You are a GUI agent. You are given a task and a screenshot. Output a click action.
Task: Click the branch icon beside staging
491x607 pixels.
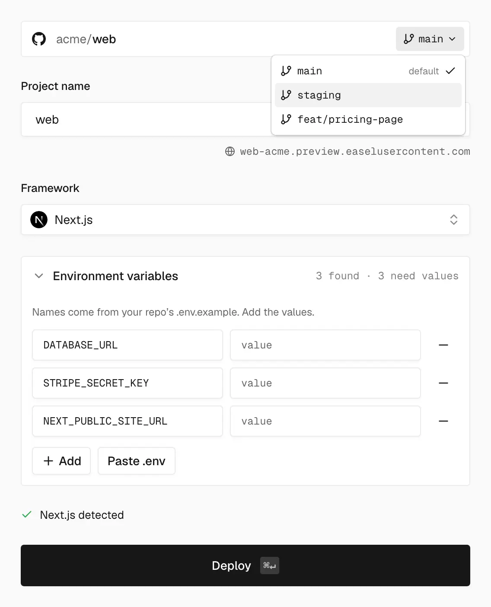(x=286, y=95)
